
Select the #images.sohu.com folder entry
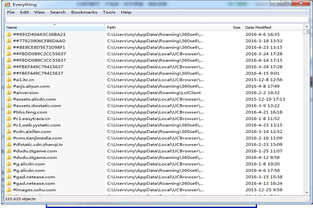click(x=34, y=190)
